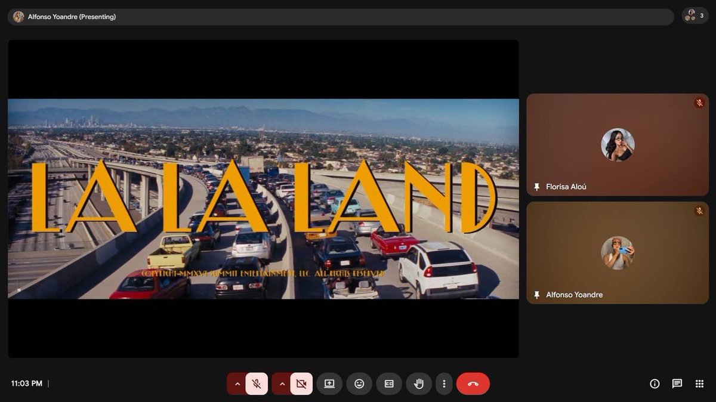Click the Florisa Aloú name label
Image resolution: width=716 pixels, height=402 pixels.
pyautogui.click(x=566, y=187)
